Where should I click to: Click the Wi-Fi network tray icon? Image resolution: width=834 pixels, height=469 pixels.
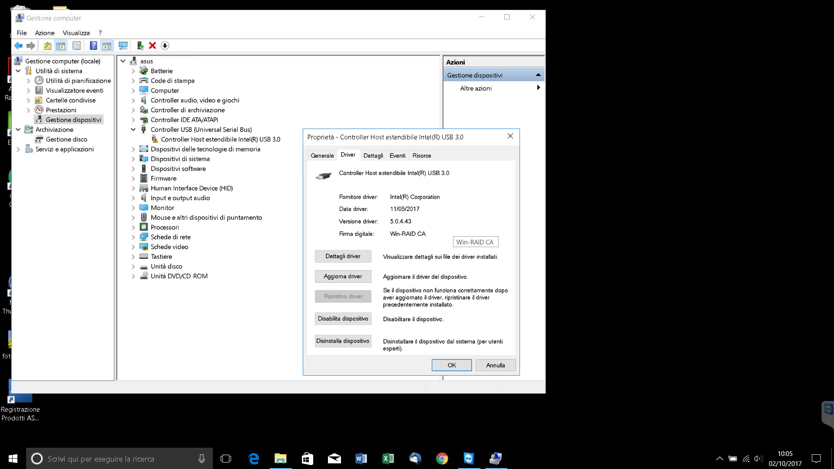tap(746, 459)
